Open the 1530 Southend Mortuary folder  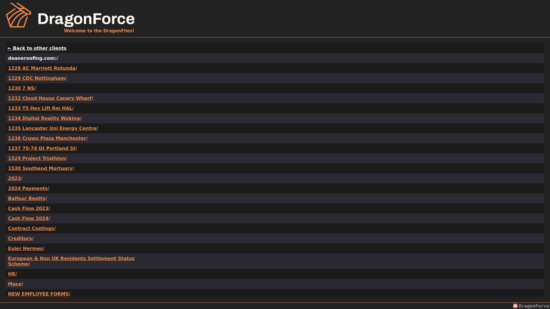(41, 168)
